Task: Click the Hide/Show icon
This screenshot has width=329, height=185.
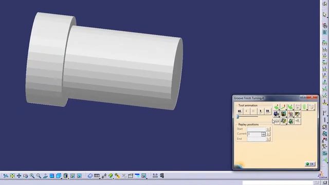Action: click(x=72, y=176)
